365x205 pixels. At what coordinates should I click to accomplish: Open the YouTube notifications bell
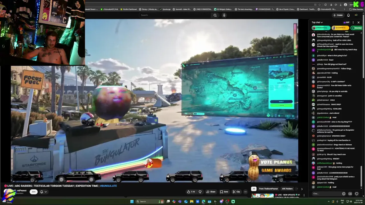tap(348, 15)
